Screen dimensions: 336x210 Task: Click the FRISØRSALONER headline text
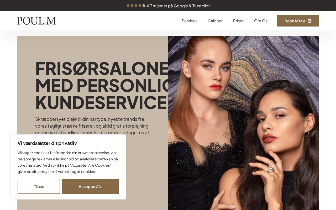pyautogui.click(x=102, y=68)
